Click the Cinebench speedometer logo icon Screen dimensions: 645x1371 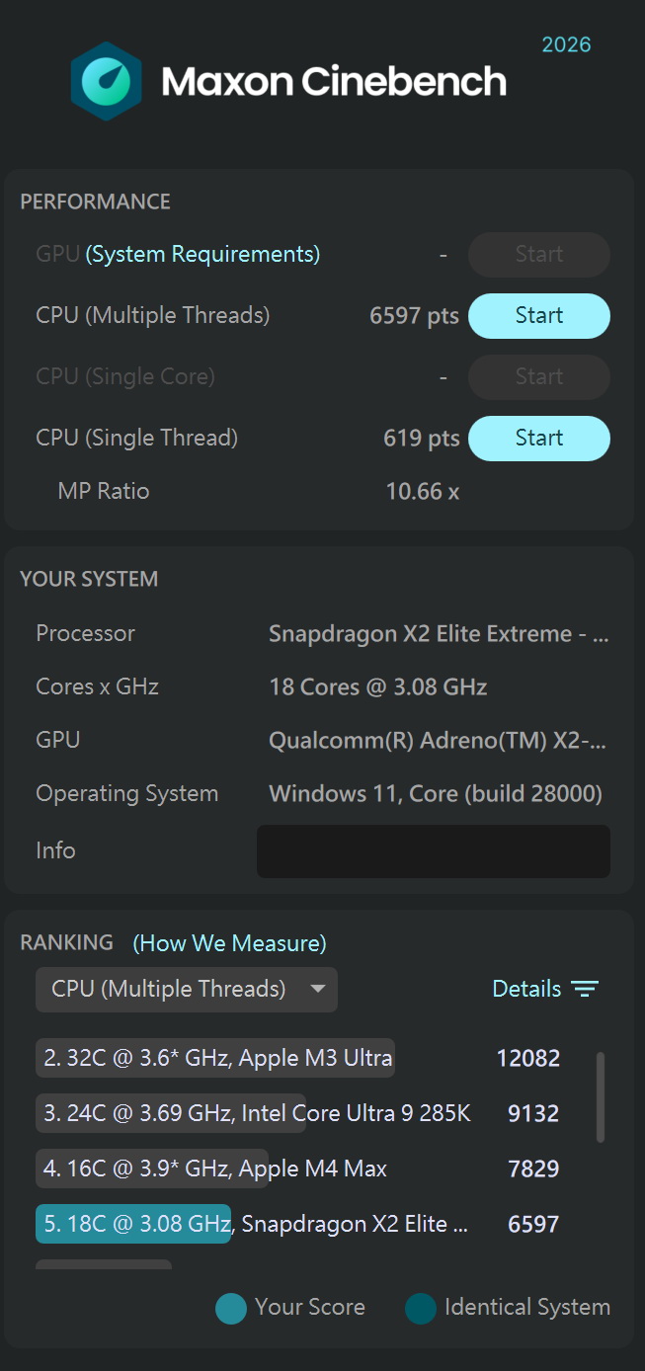[106, 81]
